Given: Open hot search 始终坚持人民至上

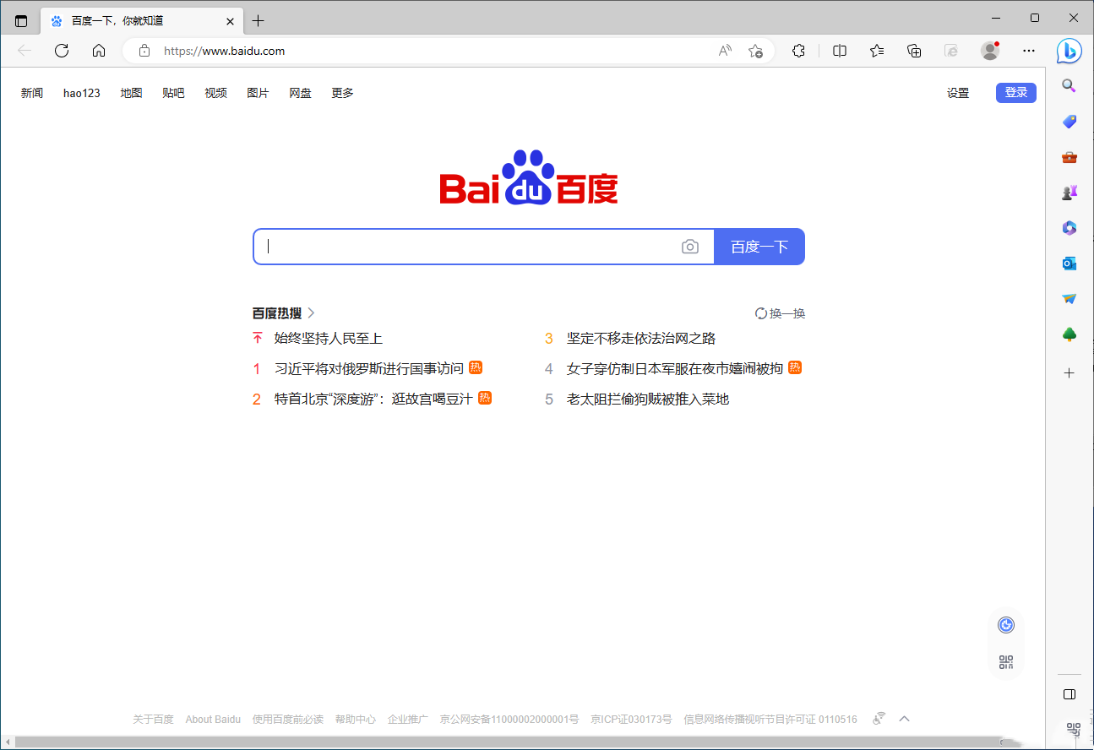Looking at the screenshot, I should [x=329, y=339].
